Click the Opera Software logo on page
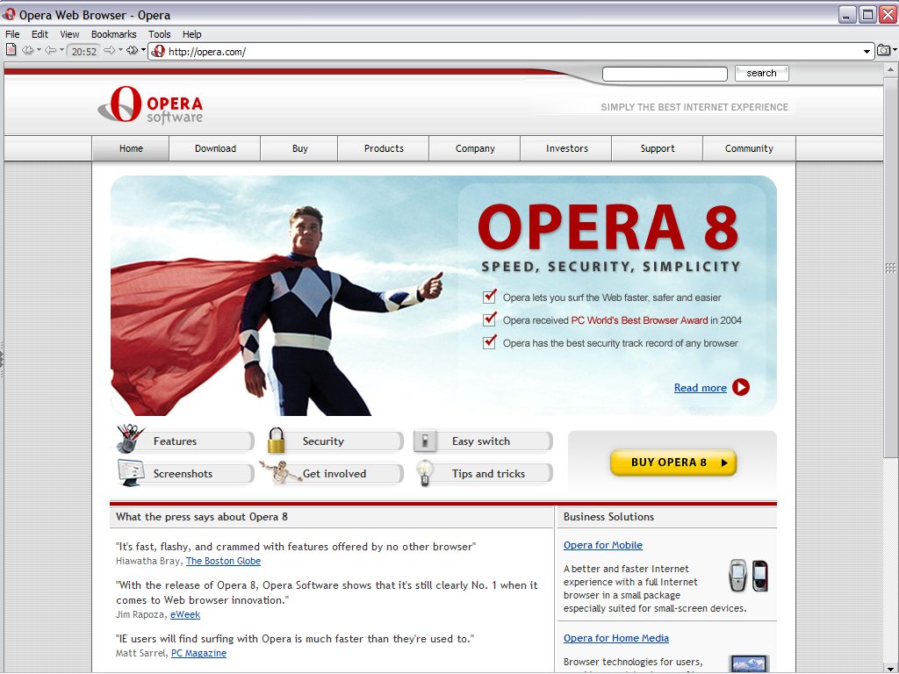 pyautogui.click(x=150, y=105)
